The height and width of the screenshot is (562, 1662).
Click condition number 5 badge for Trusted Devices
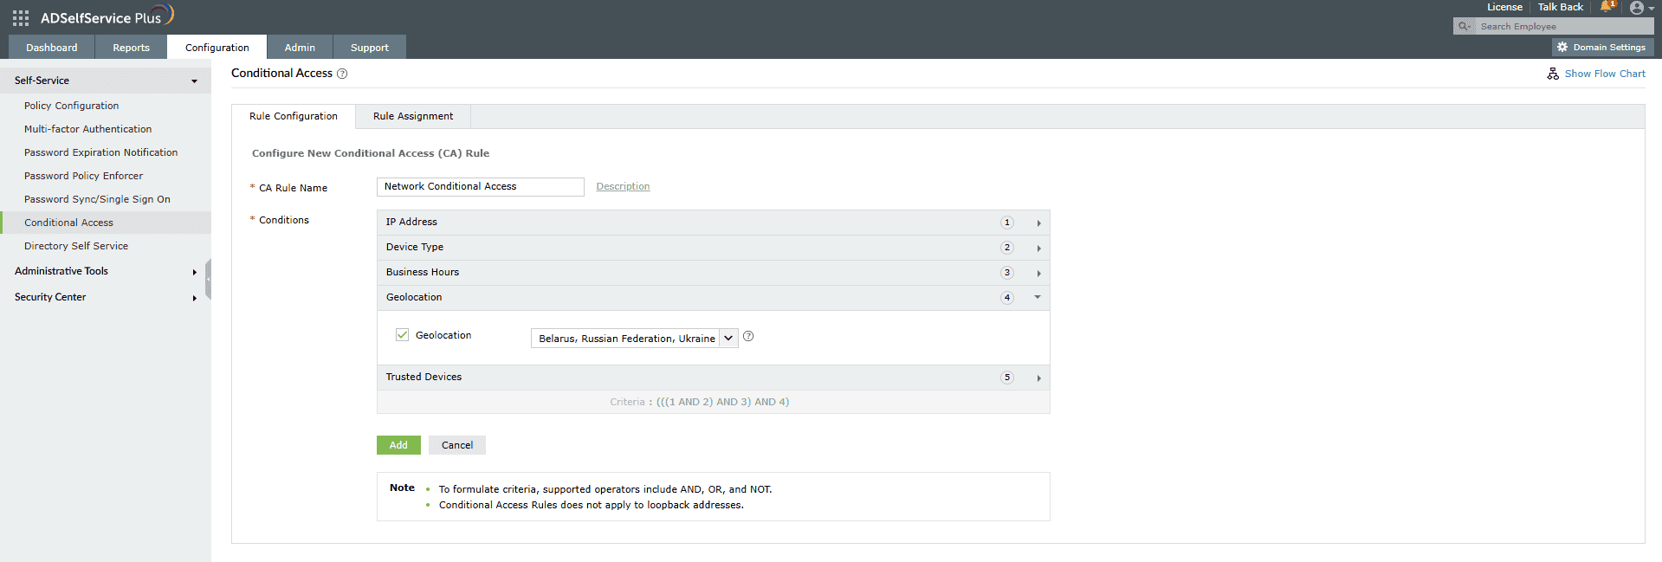coord(1006,378)
